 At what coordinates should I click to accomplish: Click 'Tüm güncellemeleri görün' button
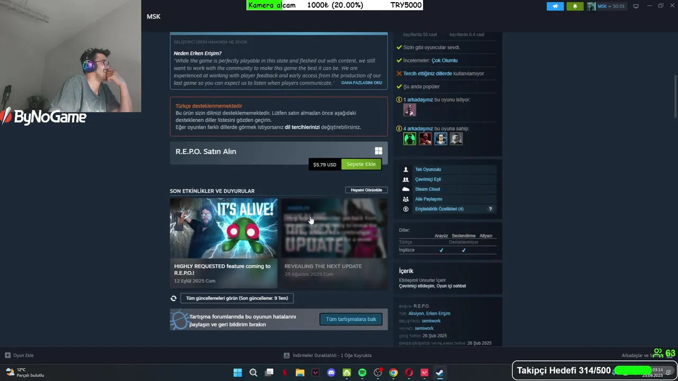point(237,298)
